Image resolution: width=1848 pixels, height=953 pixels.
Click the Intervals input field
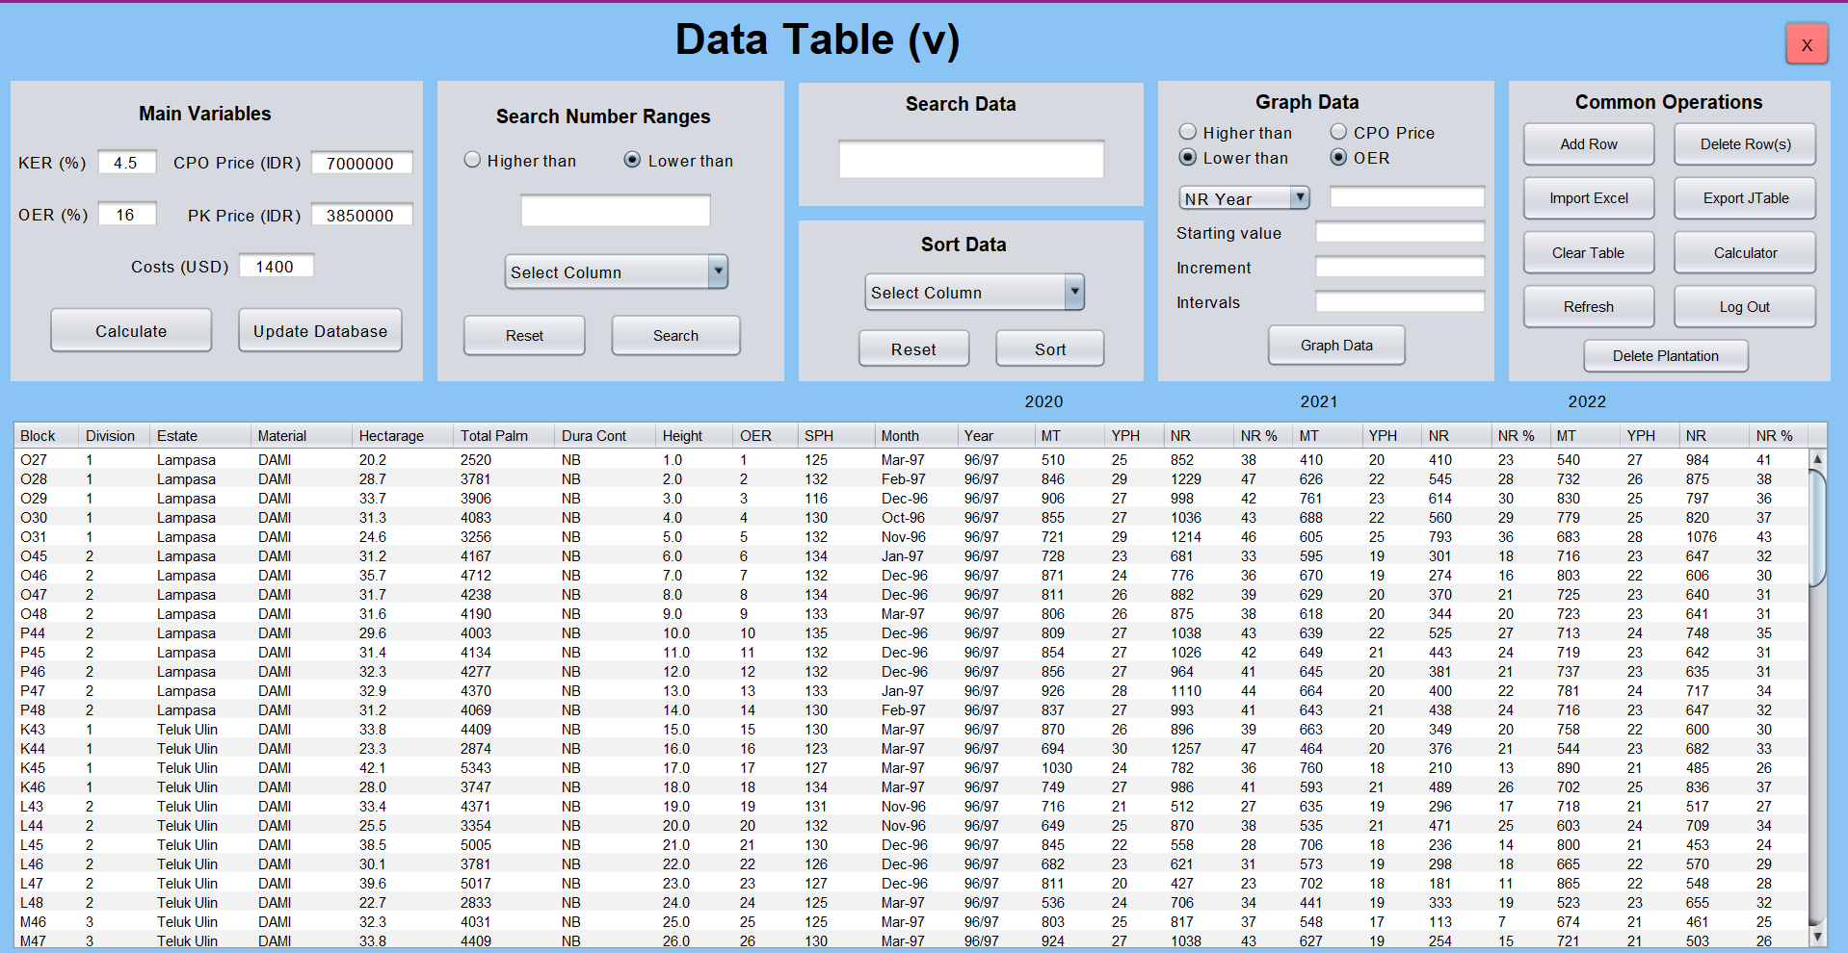click(x=1400, y=301)
